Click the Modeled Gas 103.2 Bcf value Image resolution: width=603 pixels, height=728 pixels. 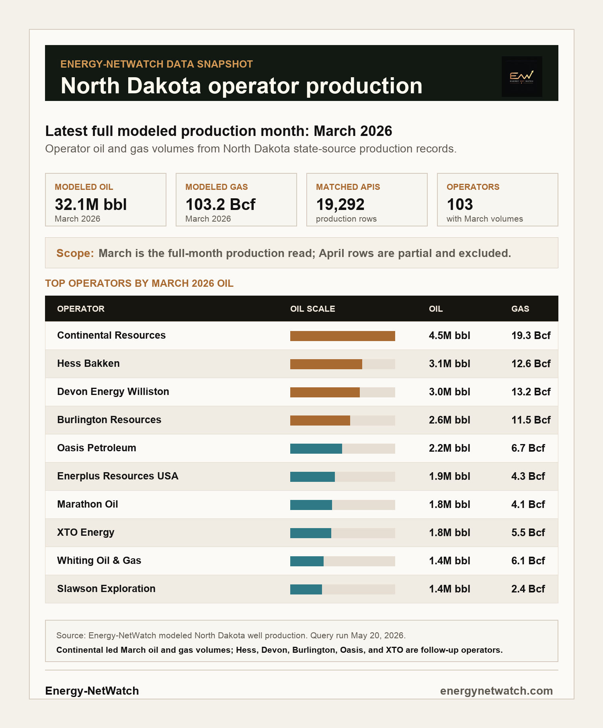click(x=220, y=205)
